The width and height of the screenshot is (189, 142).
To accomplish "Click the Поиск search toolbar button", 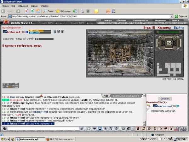I will [48, 11].
